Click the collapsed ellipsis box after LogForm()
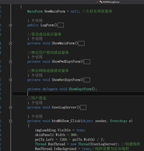144x151 pixels. pos(61,25)
